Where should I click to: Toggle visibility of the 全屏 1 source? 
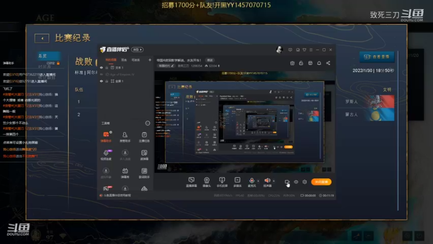pyautogui.click(x=101, y=81)
